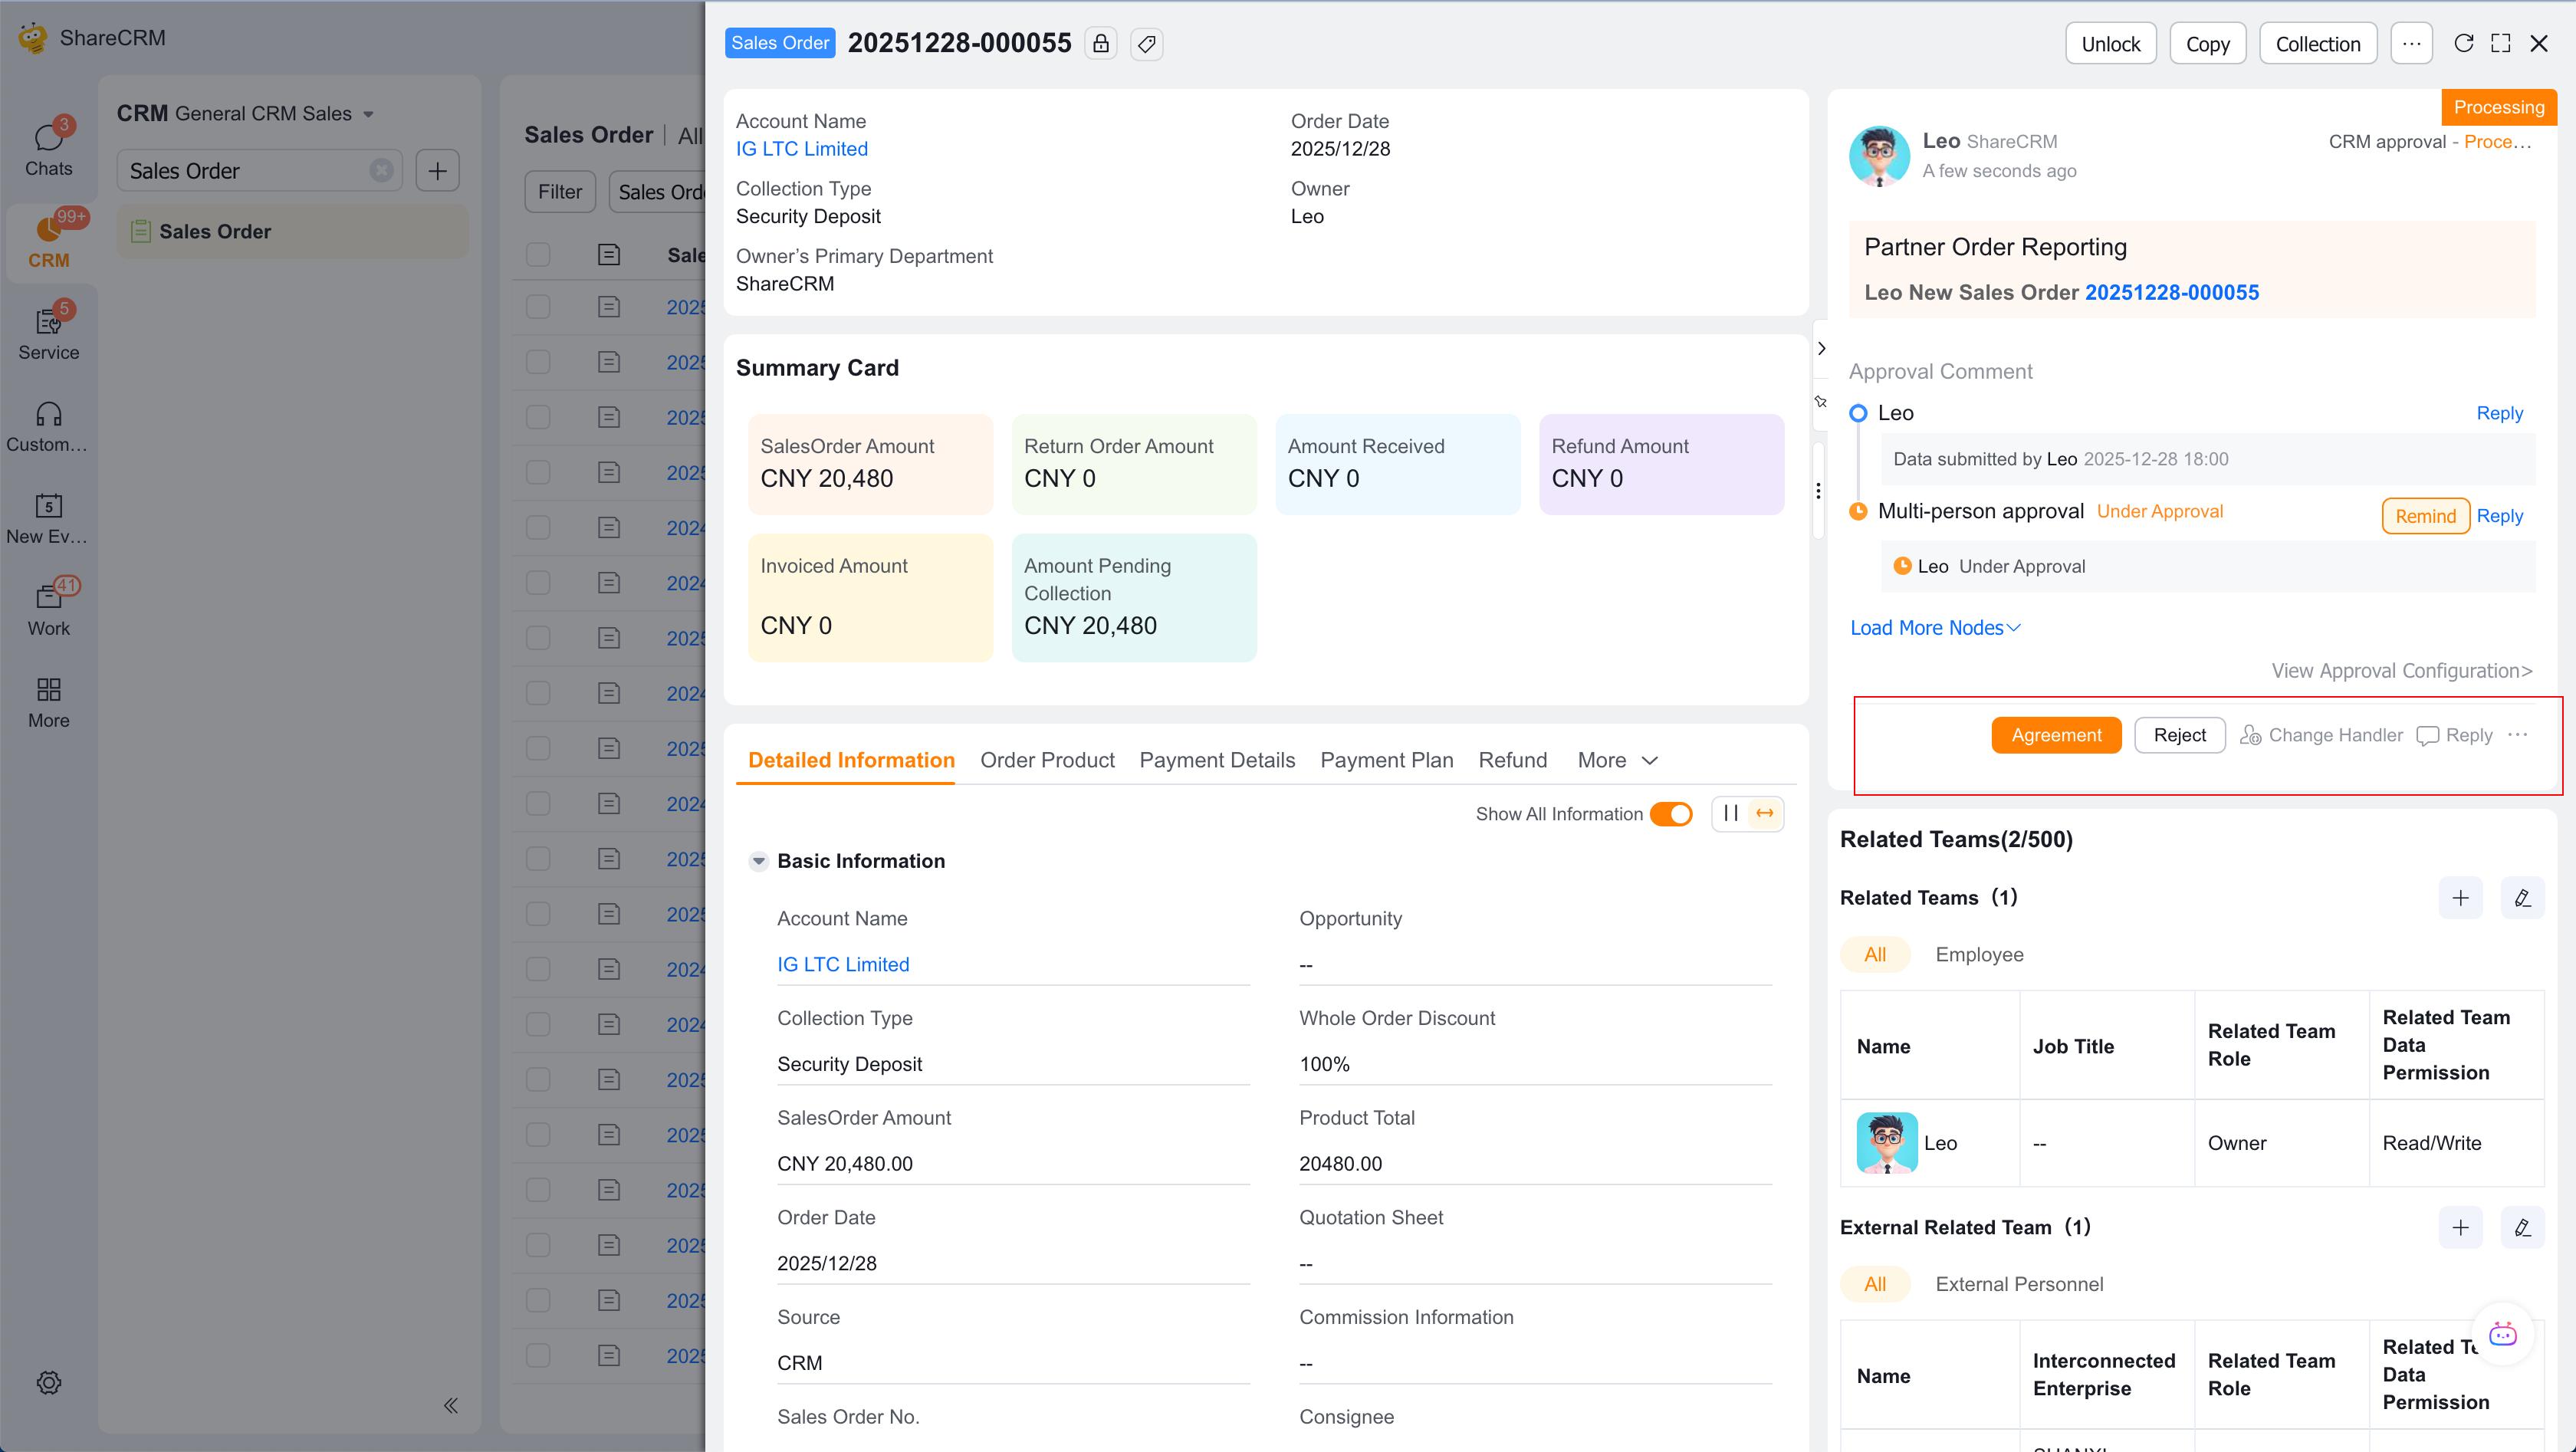Open the Chats sidebar icon

pos(49,147)
